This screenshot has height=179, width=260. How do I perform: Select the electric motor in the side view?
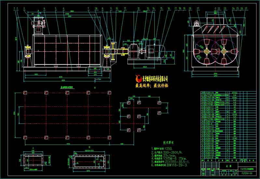[x=156, y=52]
